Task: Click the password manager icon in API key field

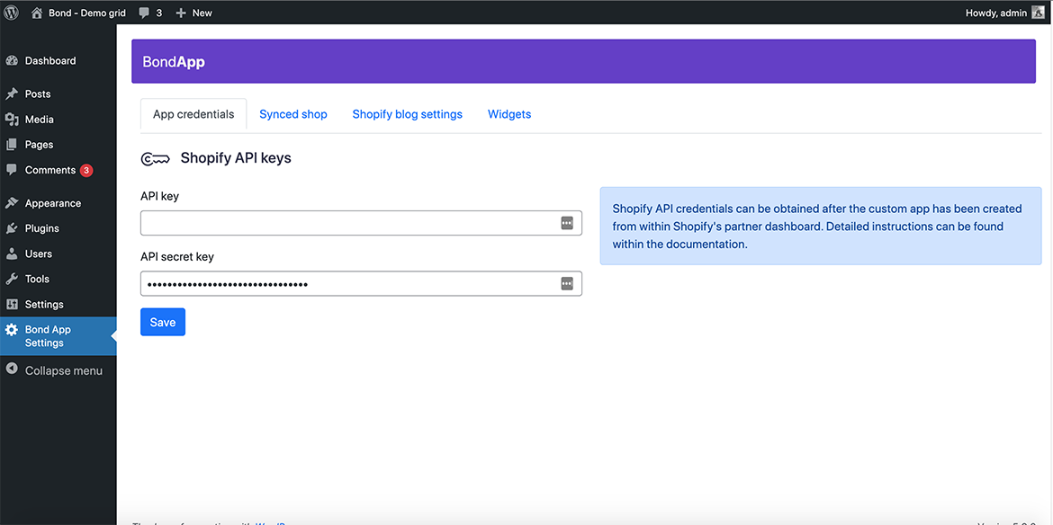Action: tap(567, 223)
